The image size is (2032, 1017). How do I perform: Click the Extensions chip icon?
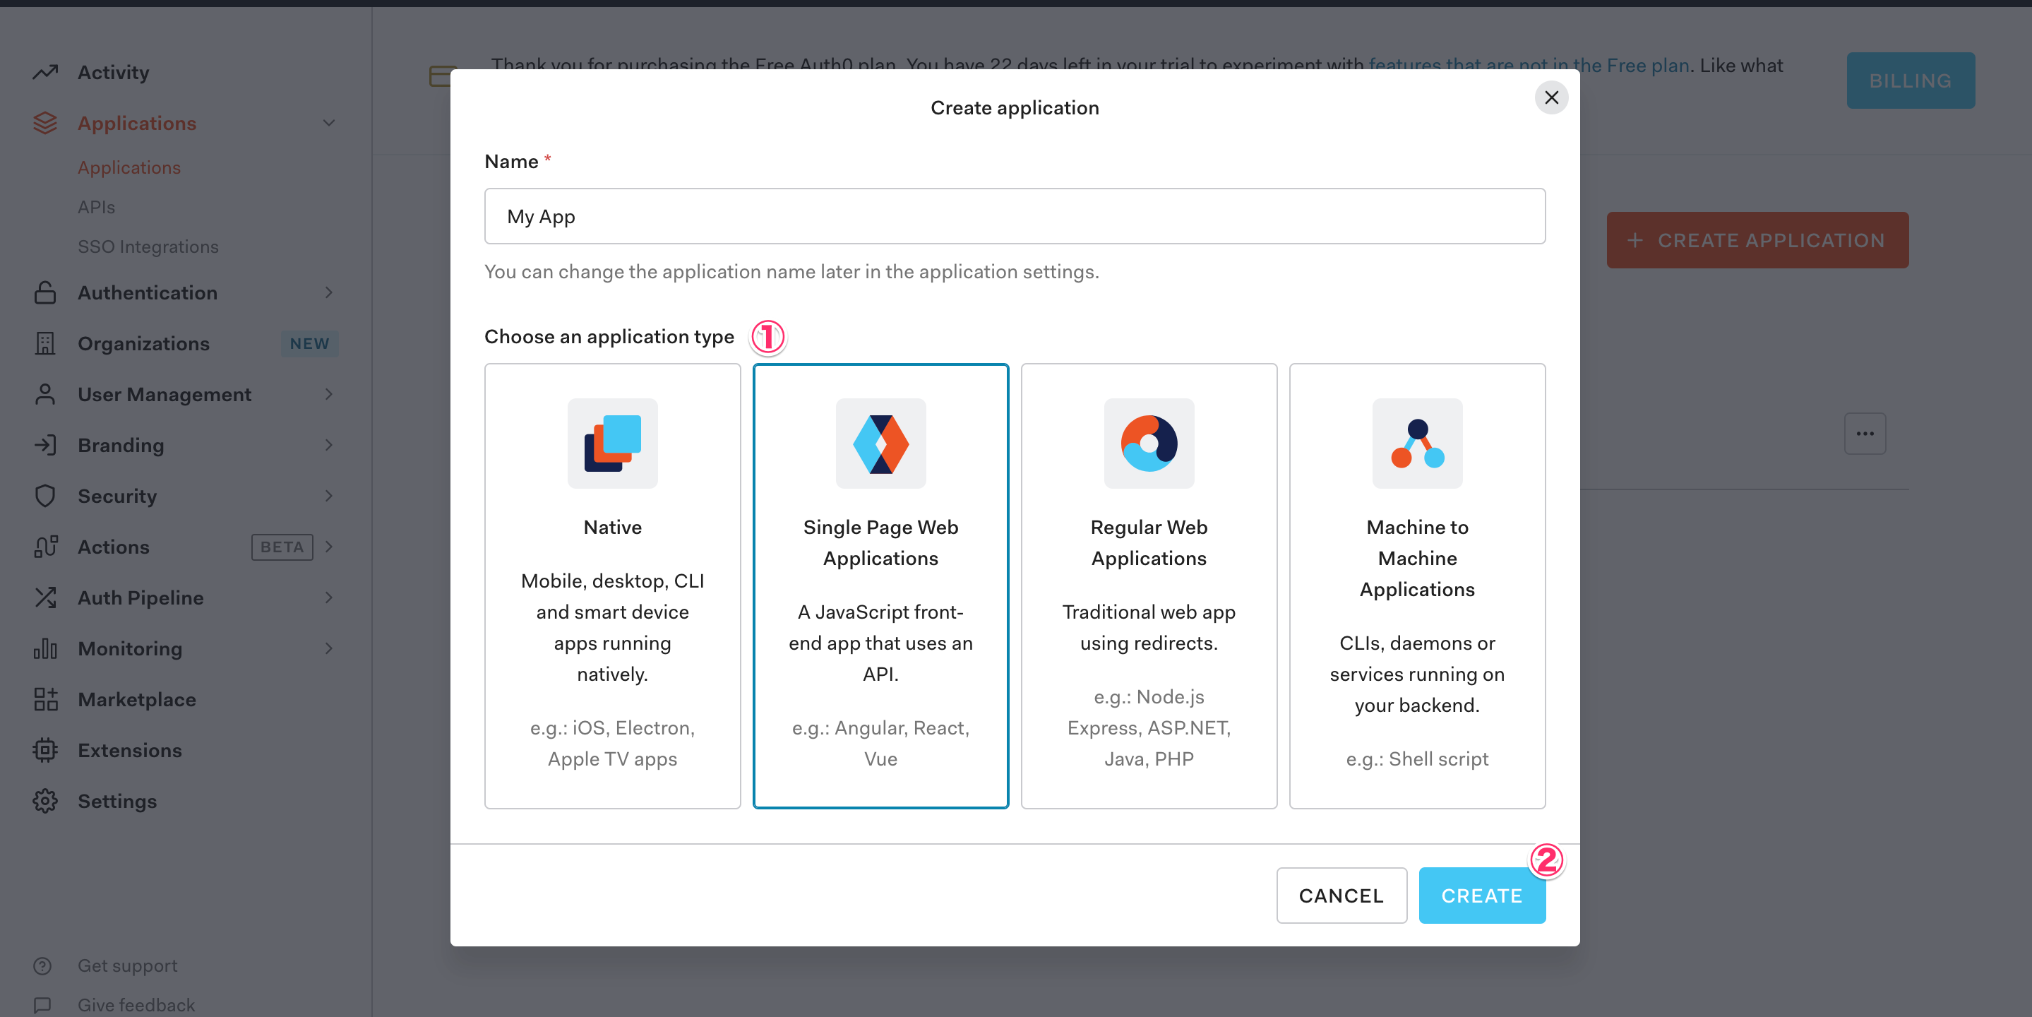(46, 750)
